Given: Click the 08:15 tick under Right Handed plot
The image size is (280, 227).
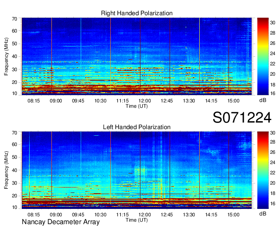Looking at the screenshot, I should click(x=34, y=101).
